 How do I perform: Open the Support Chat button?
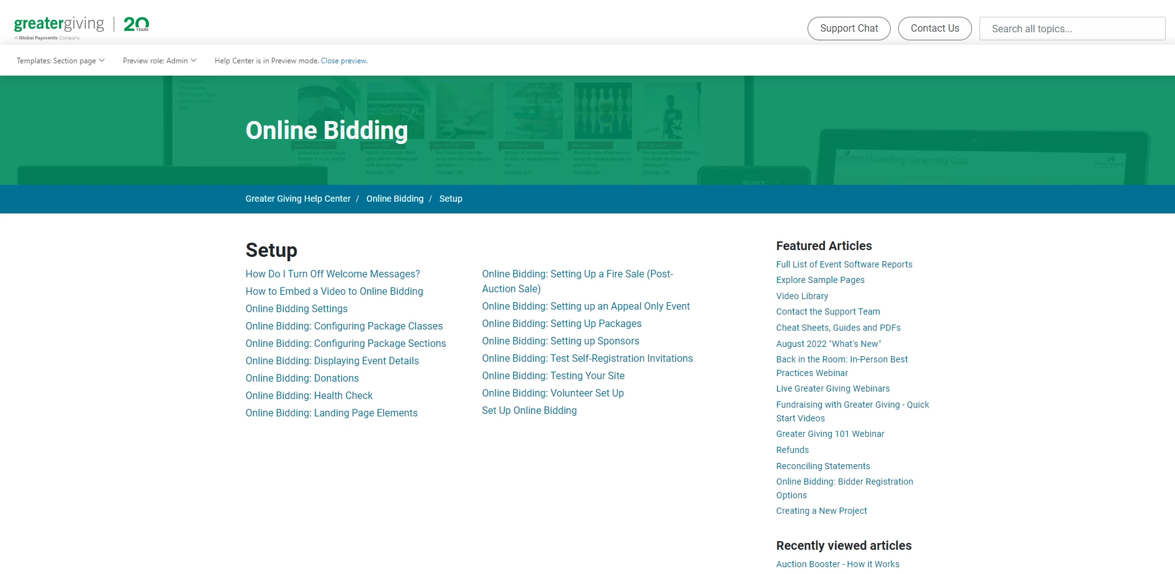click(x=849, y=29)
